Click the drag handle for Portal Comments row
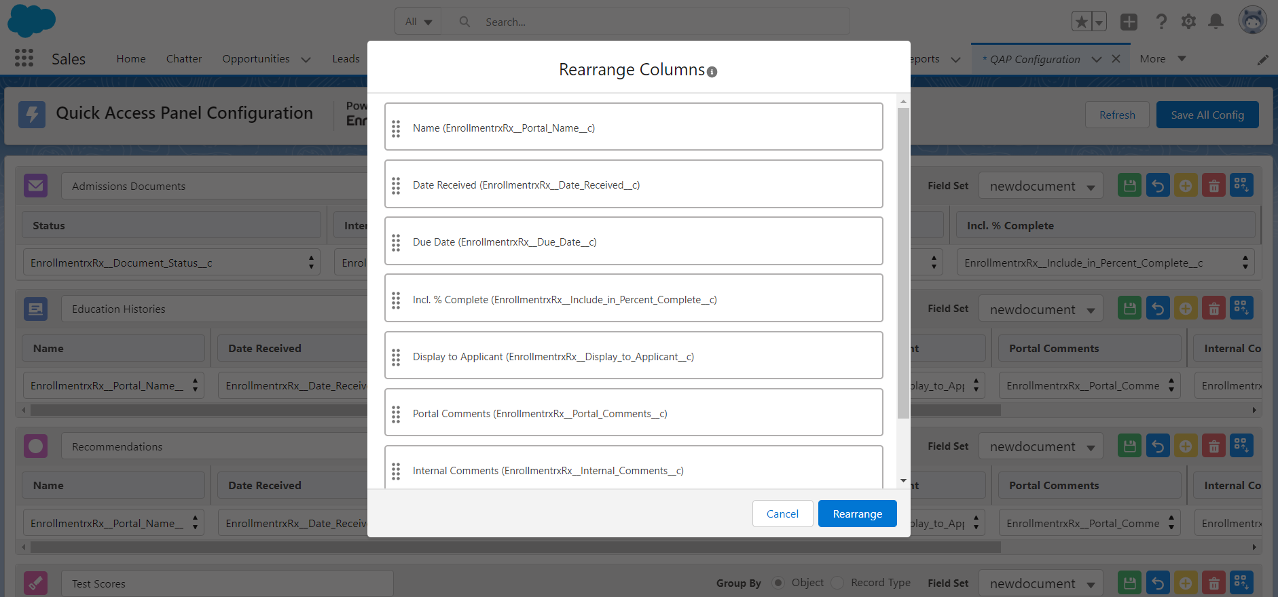1278x597 pixels. coord(396,414)
